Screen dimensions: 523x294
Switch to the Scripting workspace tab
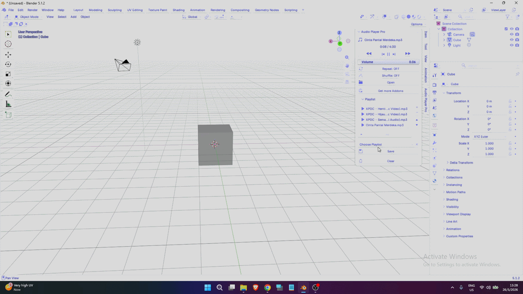pyautogui.click(x=291, y=10)
